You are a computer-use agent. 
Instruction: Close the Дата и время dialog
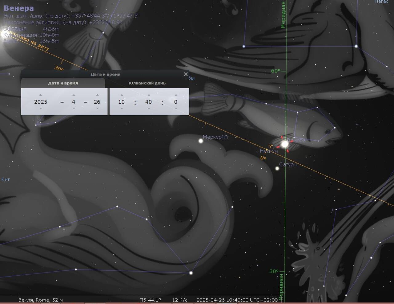pos(186,74)
